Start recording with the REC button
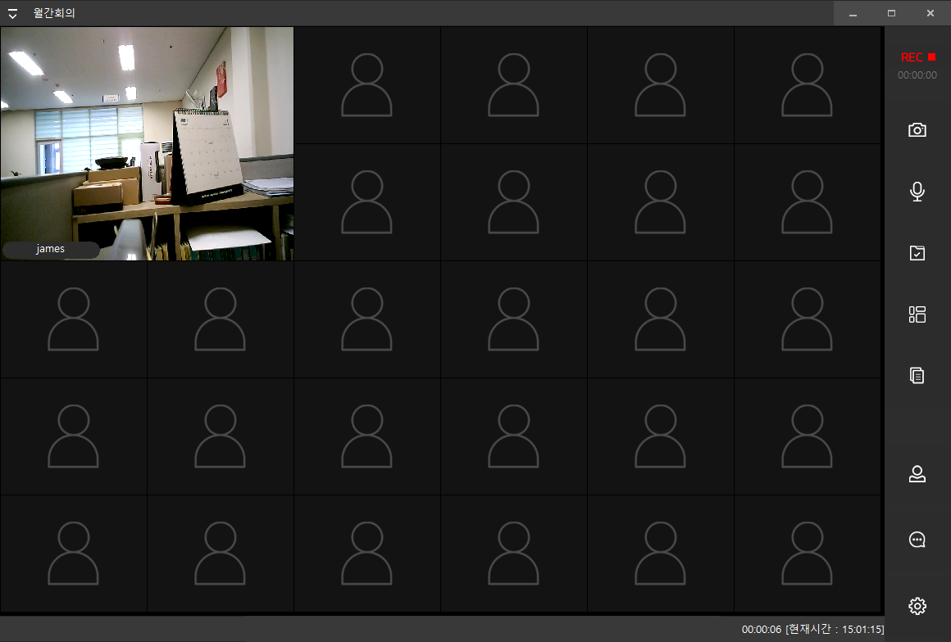The height and width of the screenshot is (642, 951). point(917,57)
